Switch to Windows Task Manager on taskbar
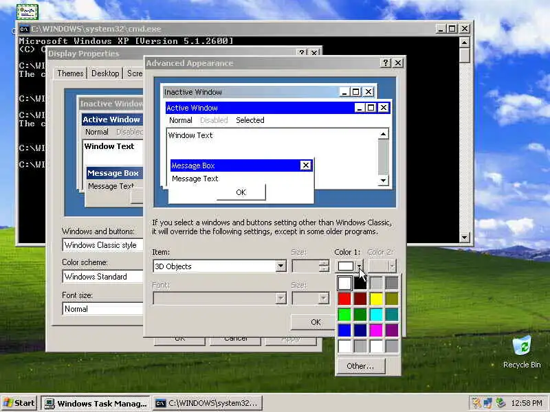550x412 pixels. pos(96,403)
